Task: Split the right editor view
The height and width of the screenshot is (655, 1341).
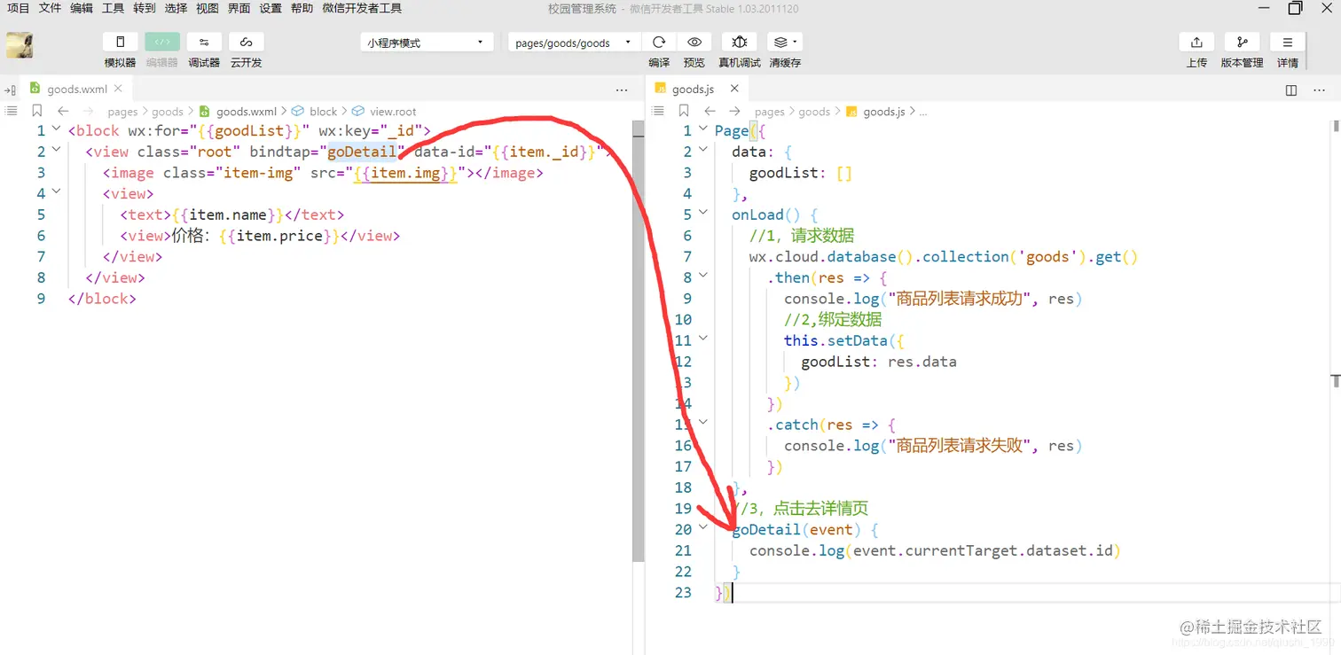Action: (1291, 90)
